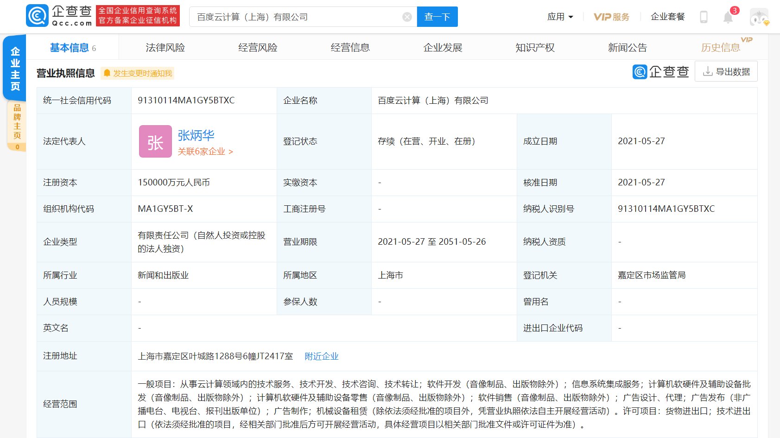Click bell icon in change-notify tag
The image size is (780, 438).
(107, 73)
